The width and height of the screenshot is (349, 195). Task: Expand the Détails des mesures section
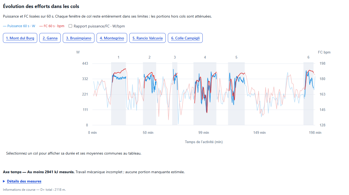24,181
